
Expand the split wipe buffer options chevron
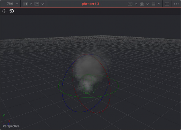[31, 4]
